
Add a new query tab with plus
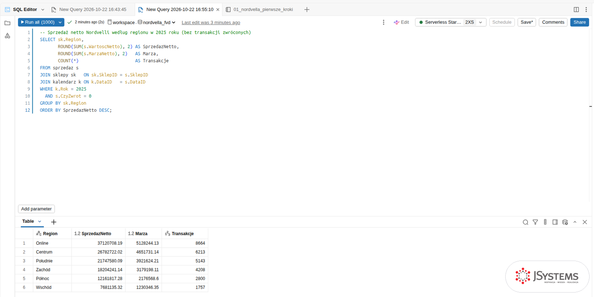(x=307, y=10)
